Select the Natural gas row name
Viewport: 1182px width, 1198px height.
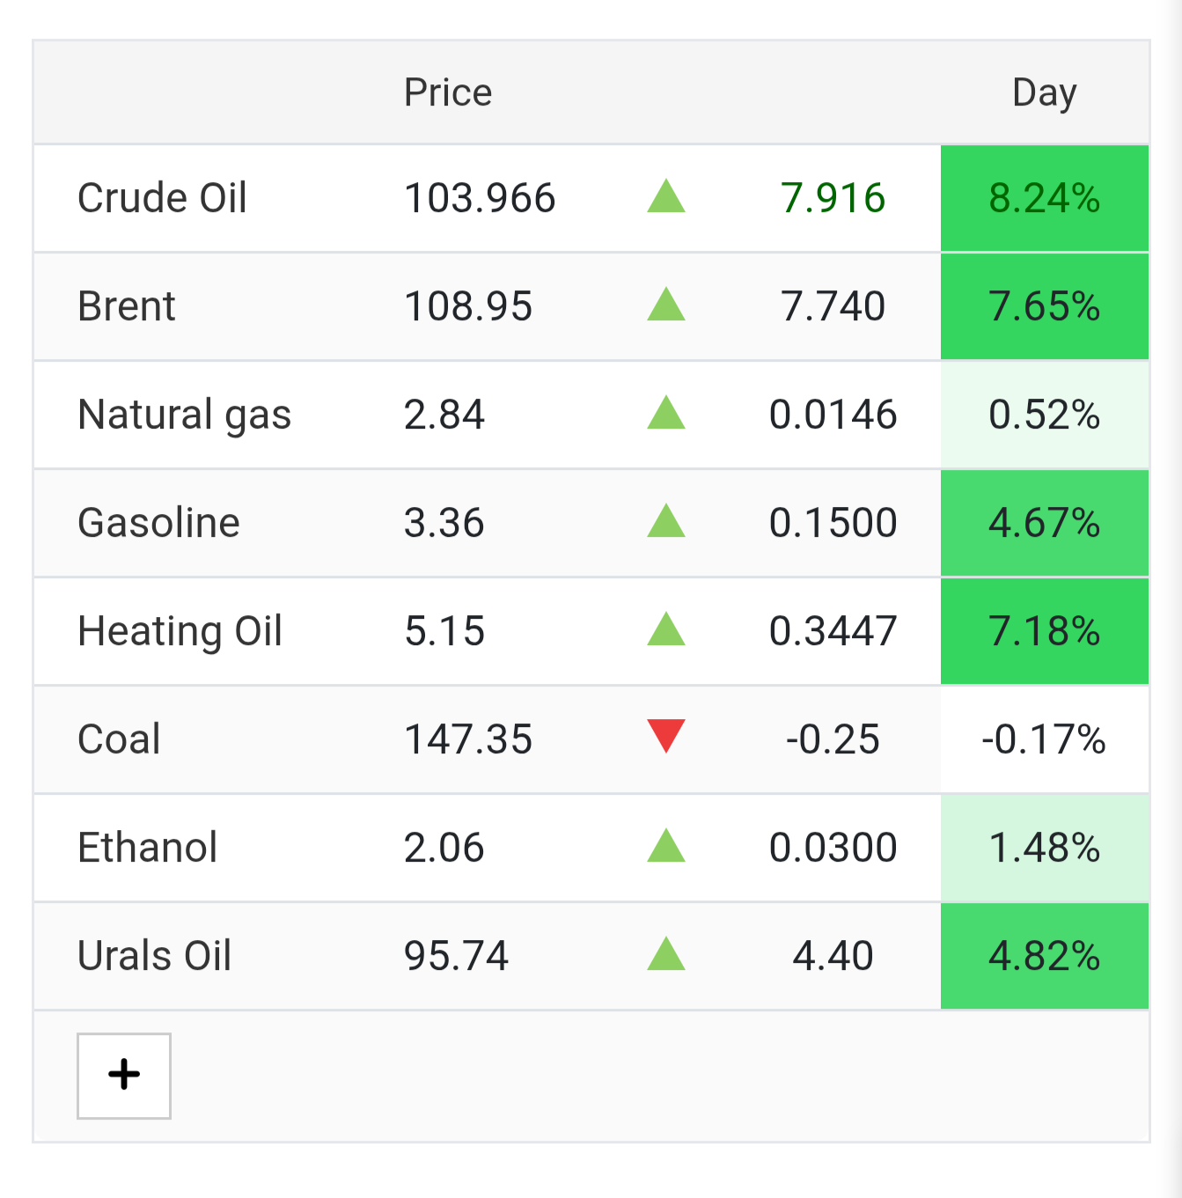pos(184,415)
